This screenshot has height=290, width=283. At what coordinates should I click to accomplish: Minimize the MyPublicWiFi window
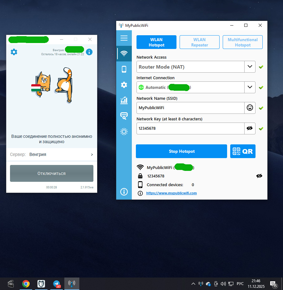232,25
